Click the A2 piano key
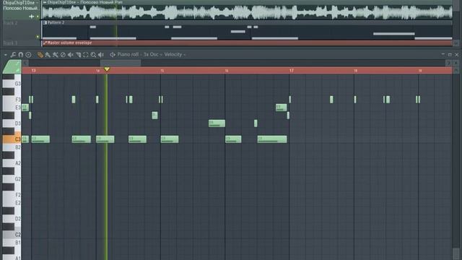Viewport: 462px width, 260px height. pyautogui.click(x=12, y=163)
